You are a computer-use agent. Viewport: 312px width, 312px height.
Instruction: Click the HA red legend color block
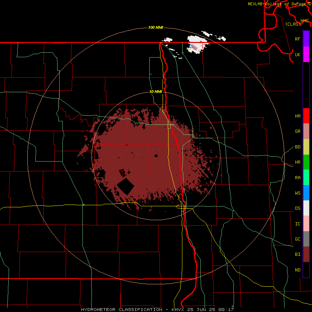click(x=306, y=116)
